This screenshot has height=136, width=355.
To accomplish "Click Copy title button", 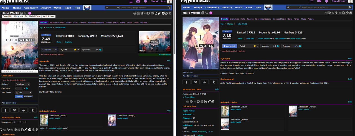I will pos(7,16).
